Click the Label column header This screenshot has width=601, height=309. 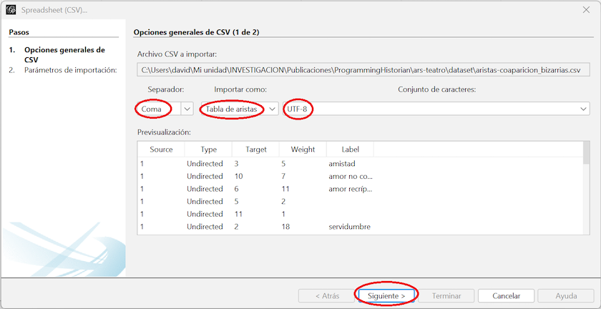pos(350,149)
